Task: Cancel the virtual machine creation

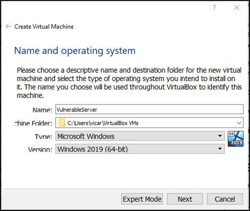Action: [x=225, y=199]
